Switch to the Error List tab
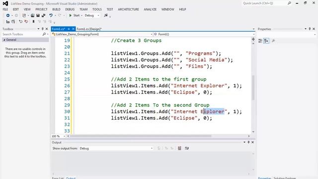 [x=58, y=178]
